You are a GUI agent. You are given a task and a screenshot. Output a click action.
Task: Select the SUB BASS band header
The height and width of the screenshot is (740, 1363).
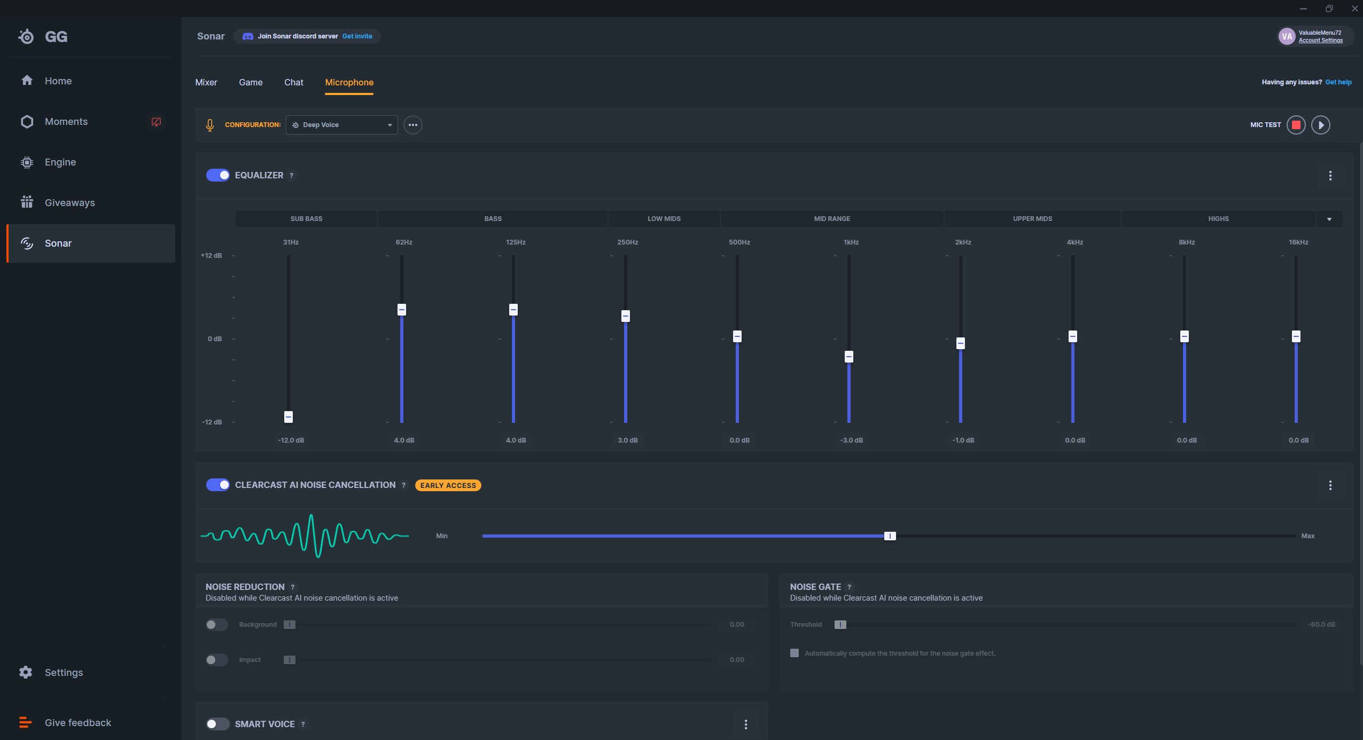(x=306, y=219)
